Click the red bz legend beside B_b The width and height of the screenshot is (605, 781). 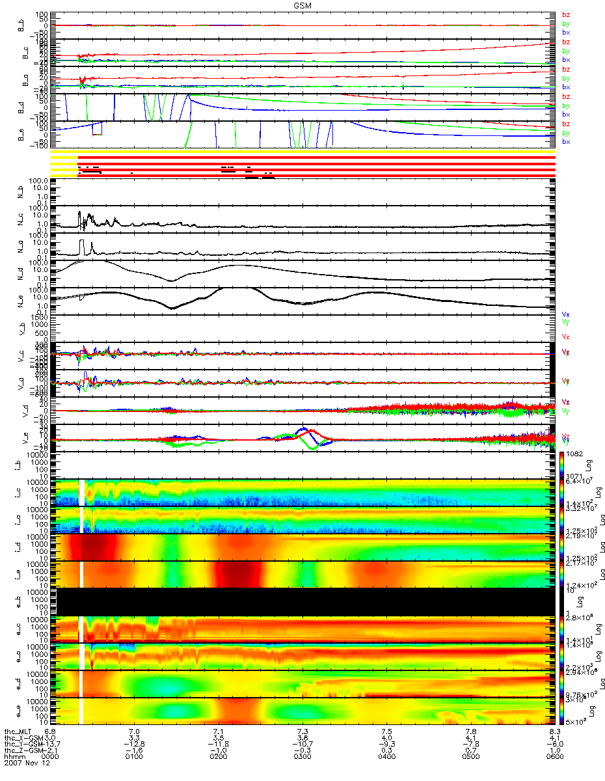(x=565, y=14)
